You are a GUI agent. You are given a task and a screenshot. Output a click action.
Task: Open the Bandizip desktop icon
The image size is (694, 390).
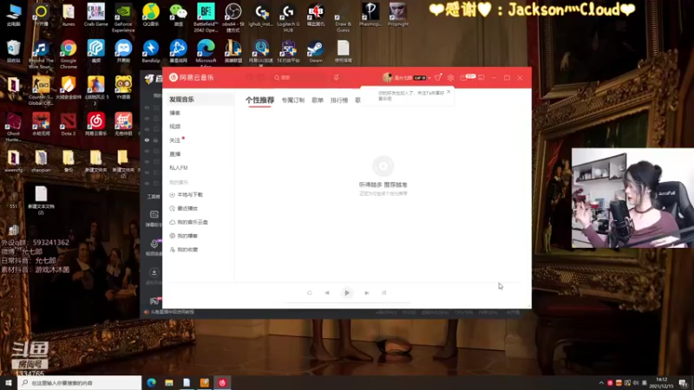(151, 51)
